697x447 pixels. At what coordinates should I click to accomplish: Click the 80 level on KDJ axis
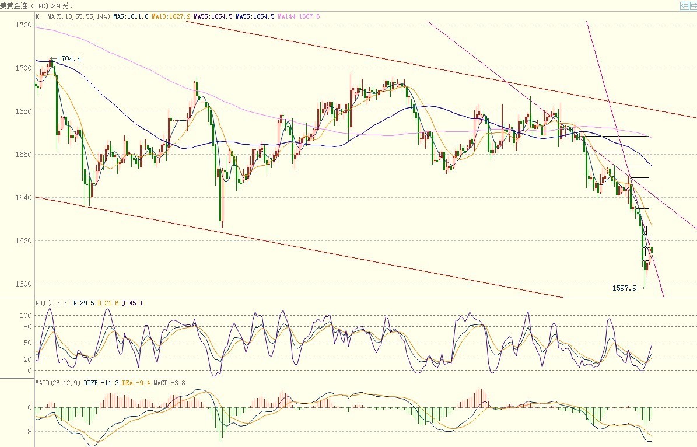(27, 326)
